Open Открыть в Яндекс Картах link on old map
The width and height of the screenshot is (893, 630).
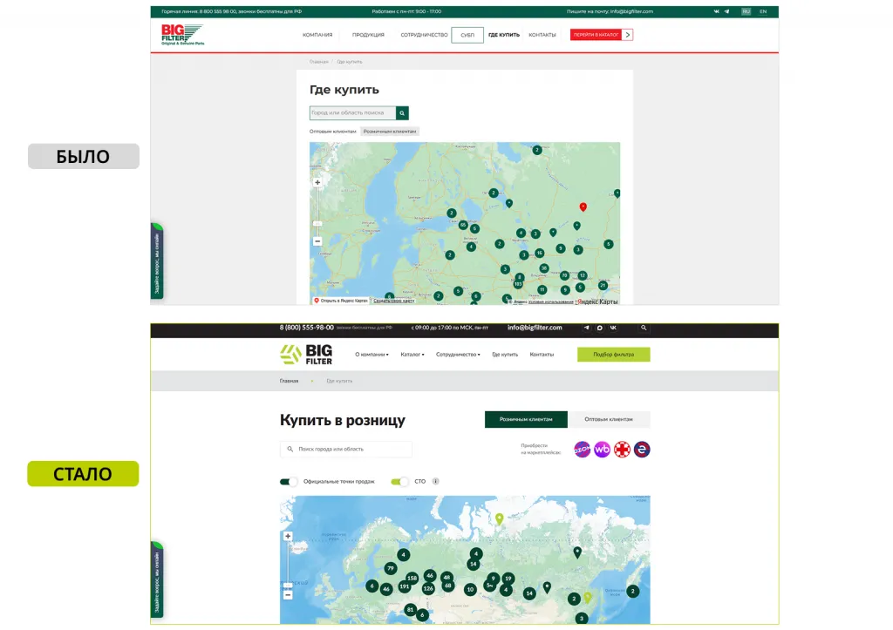(x=341, y=301)
